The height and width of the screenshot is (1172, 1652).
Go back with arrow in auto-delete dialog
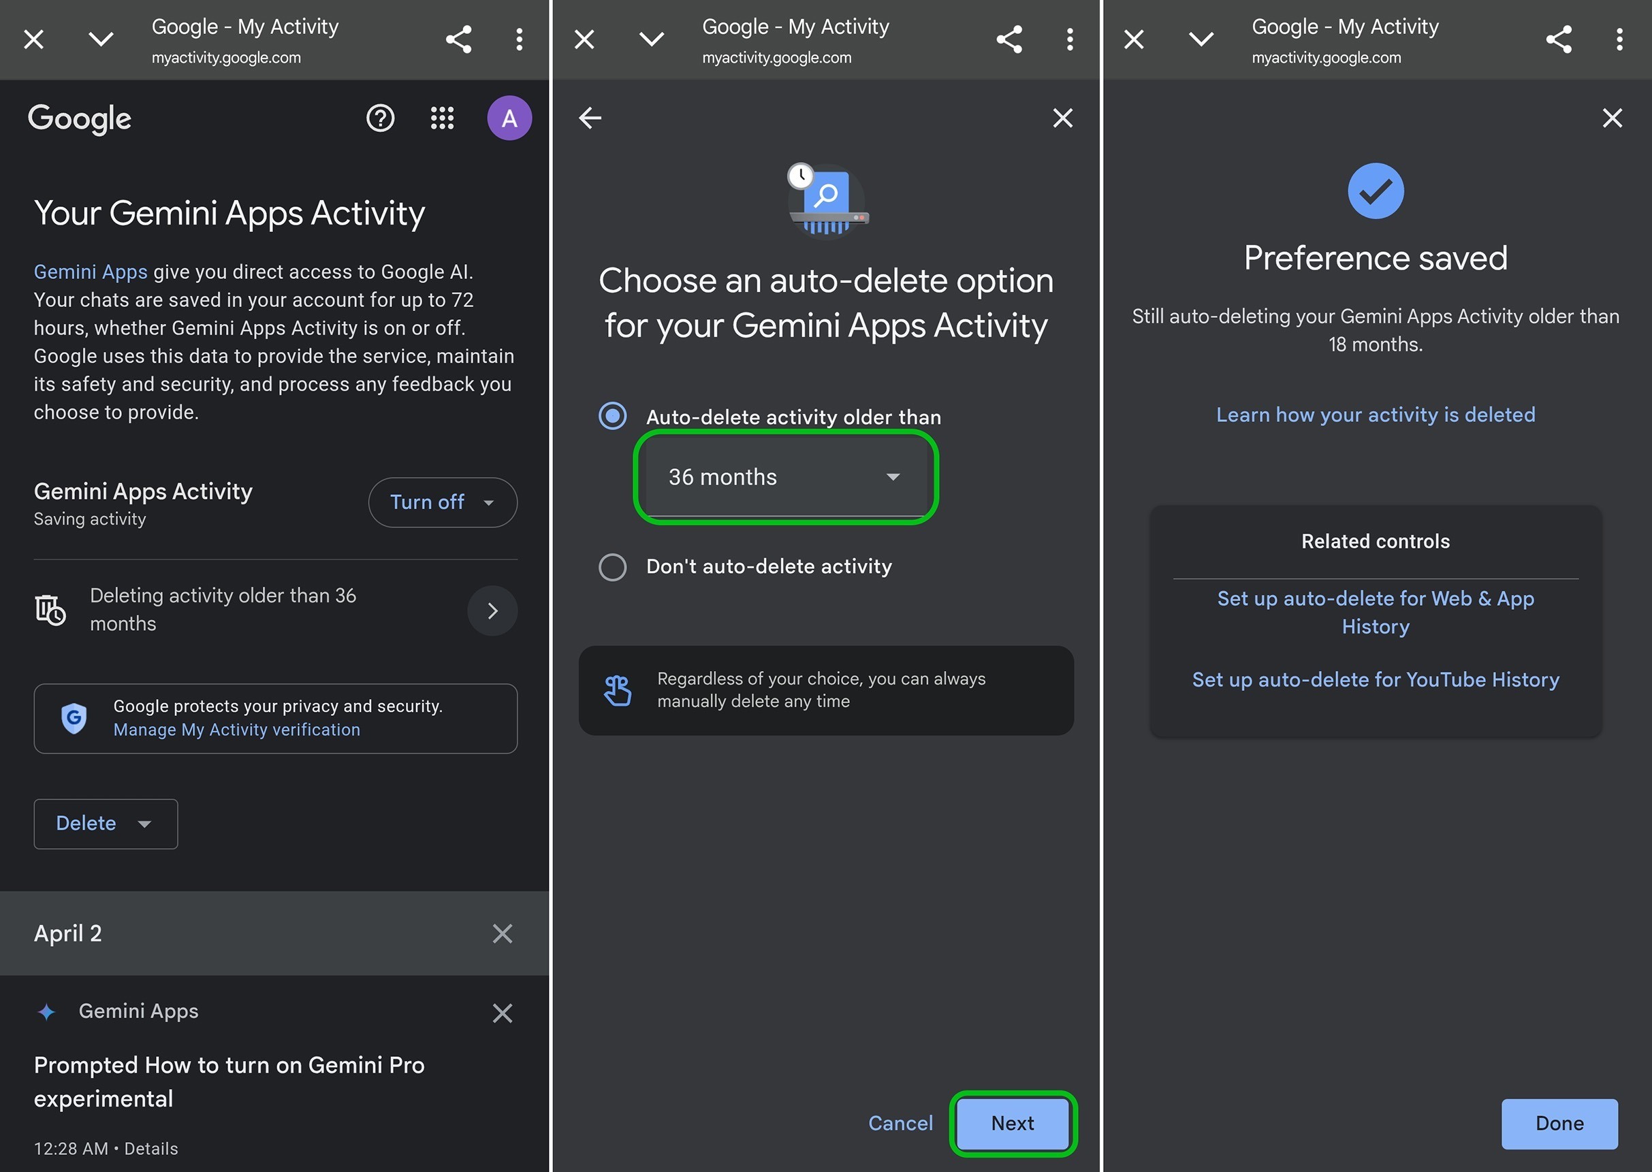590,118
